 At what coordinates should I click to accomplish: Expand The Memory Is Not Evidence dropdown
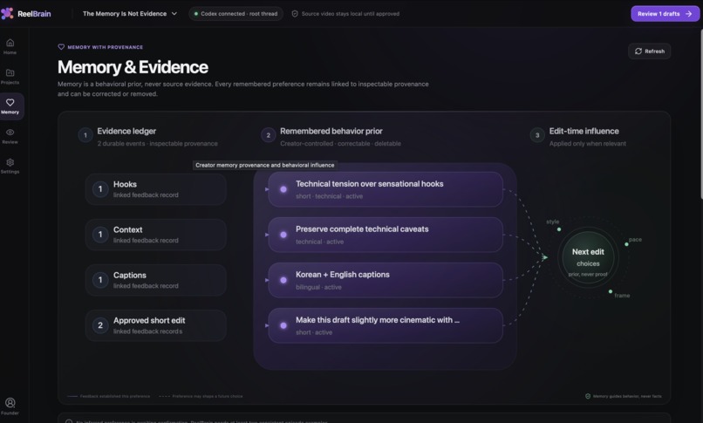point(130,13)
